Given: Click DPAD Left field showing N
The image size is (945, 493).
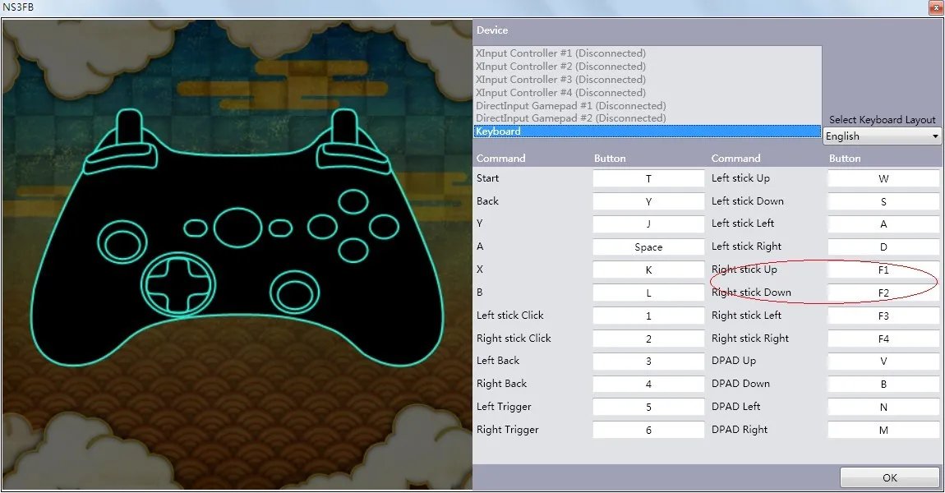Looking at the screenshot, I should click(883, 407).
